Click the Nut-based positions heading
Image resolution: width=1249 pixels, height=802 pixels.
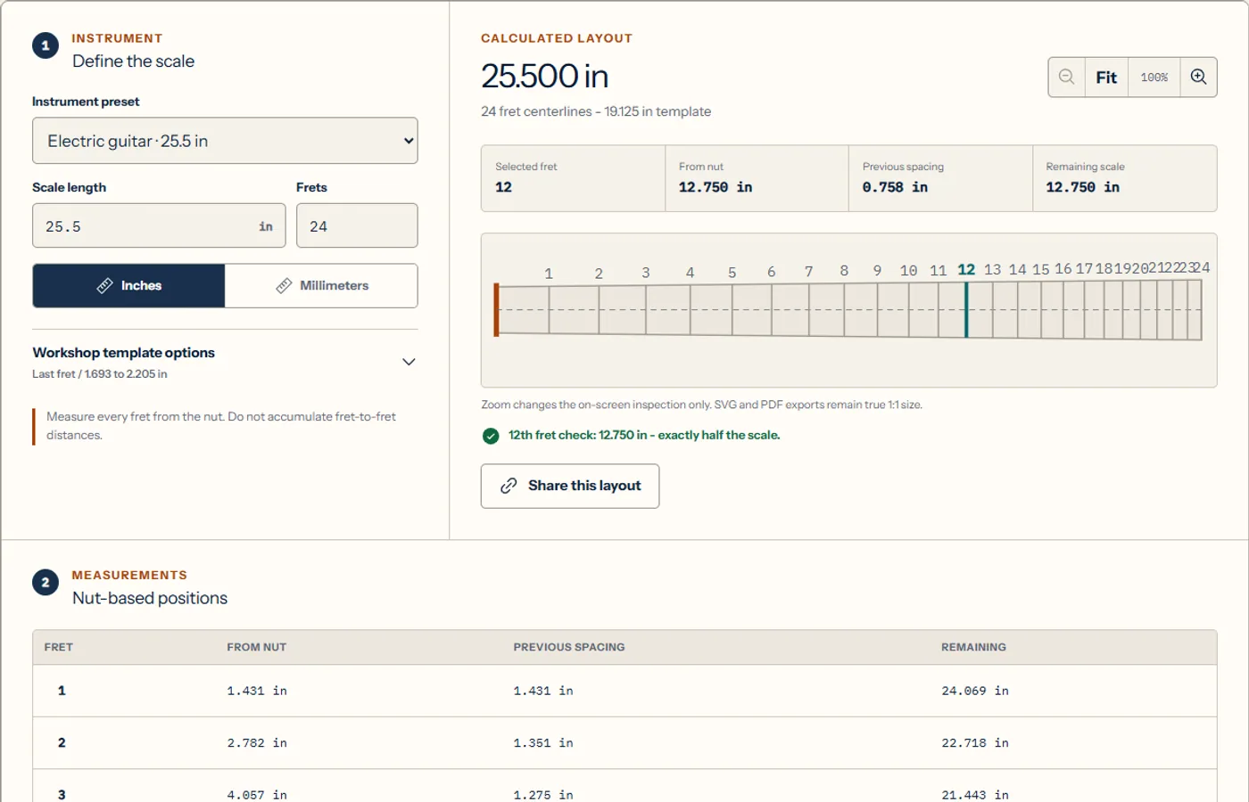pyautogui.click(x=150, y=598)
